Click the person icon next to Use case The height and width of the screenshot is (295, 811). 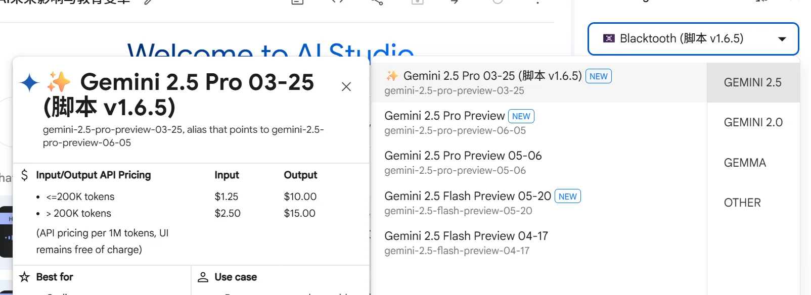click(203, 277)
